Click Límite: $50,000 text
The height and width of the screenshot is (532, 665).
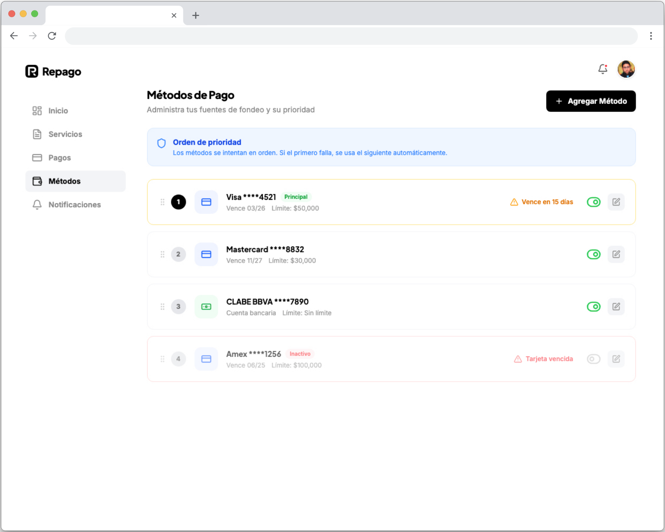[295, 208]
